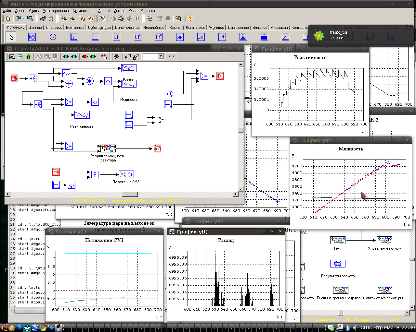Expand the arrow next to open-file icon
This screenshot has height=332, width=416.
[x=24, y=18]
